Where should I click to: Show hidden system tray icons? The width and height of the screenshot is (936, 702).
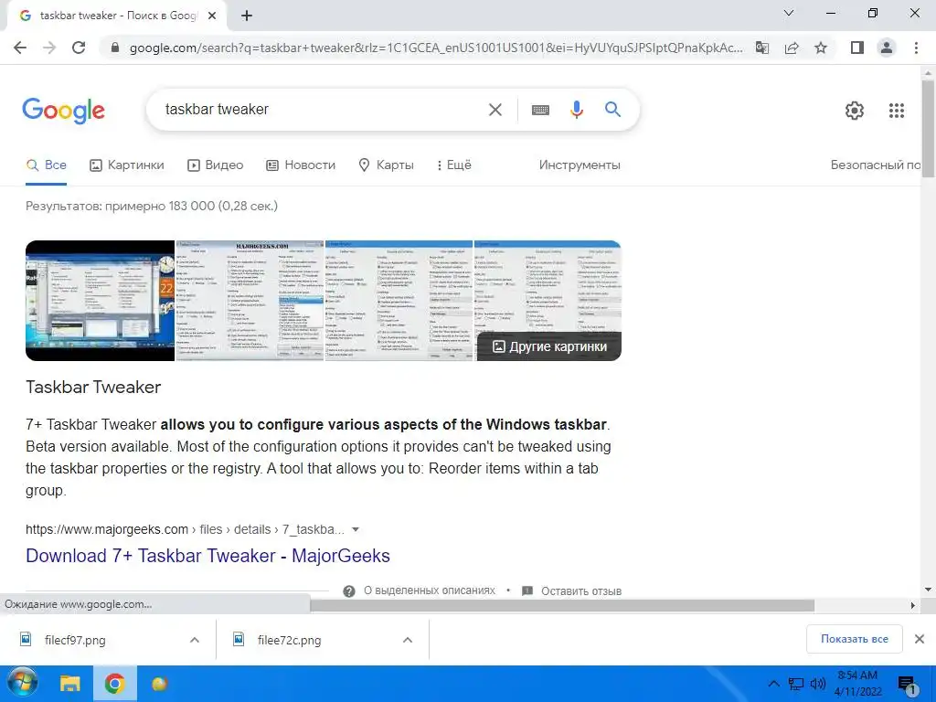773,684
